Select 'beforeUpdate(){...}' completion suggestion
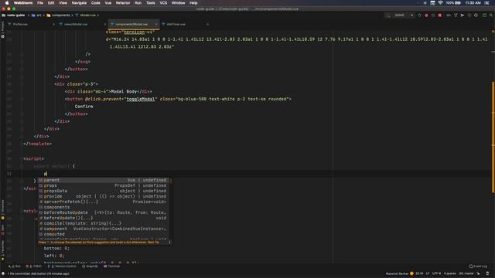Image resolution: width=495 pixels, height=278 pixels. 104,218
